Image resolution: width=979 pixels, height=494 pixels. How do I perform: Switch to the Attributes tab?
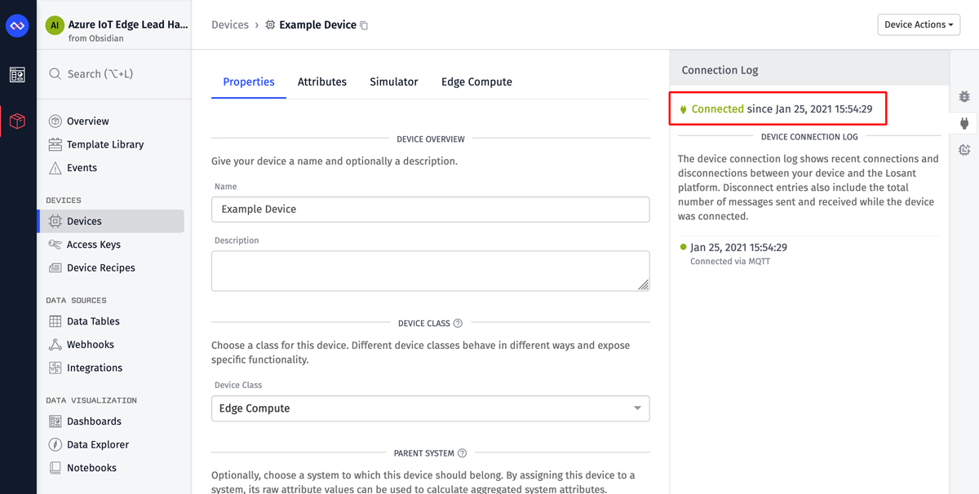[x=322, y=82]
